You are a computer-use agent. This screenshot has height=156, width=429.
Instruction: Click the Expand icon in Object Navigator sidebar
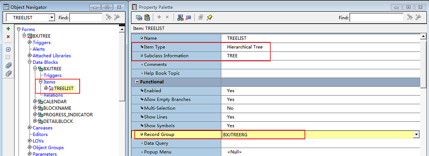[8, 49]
